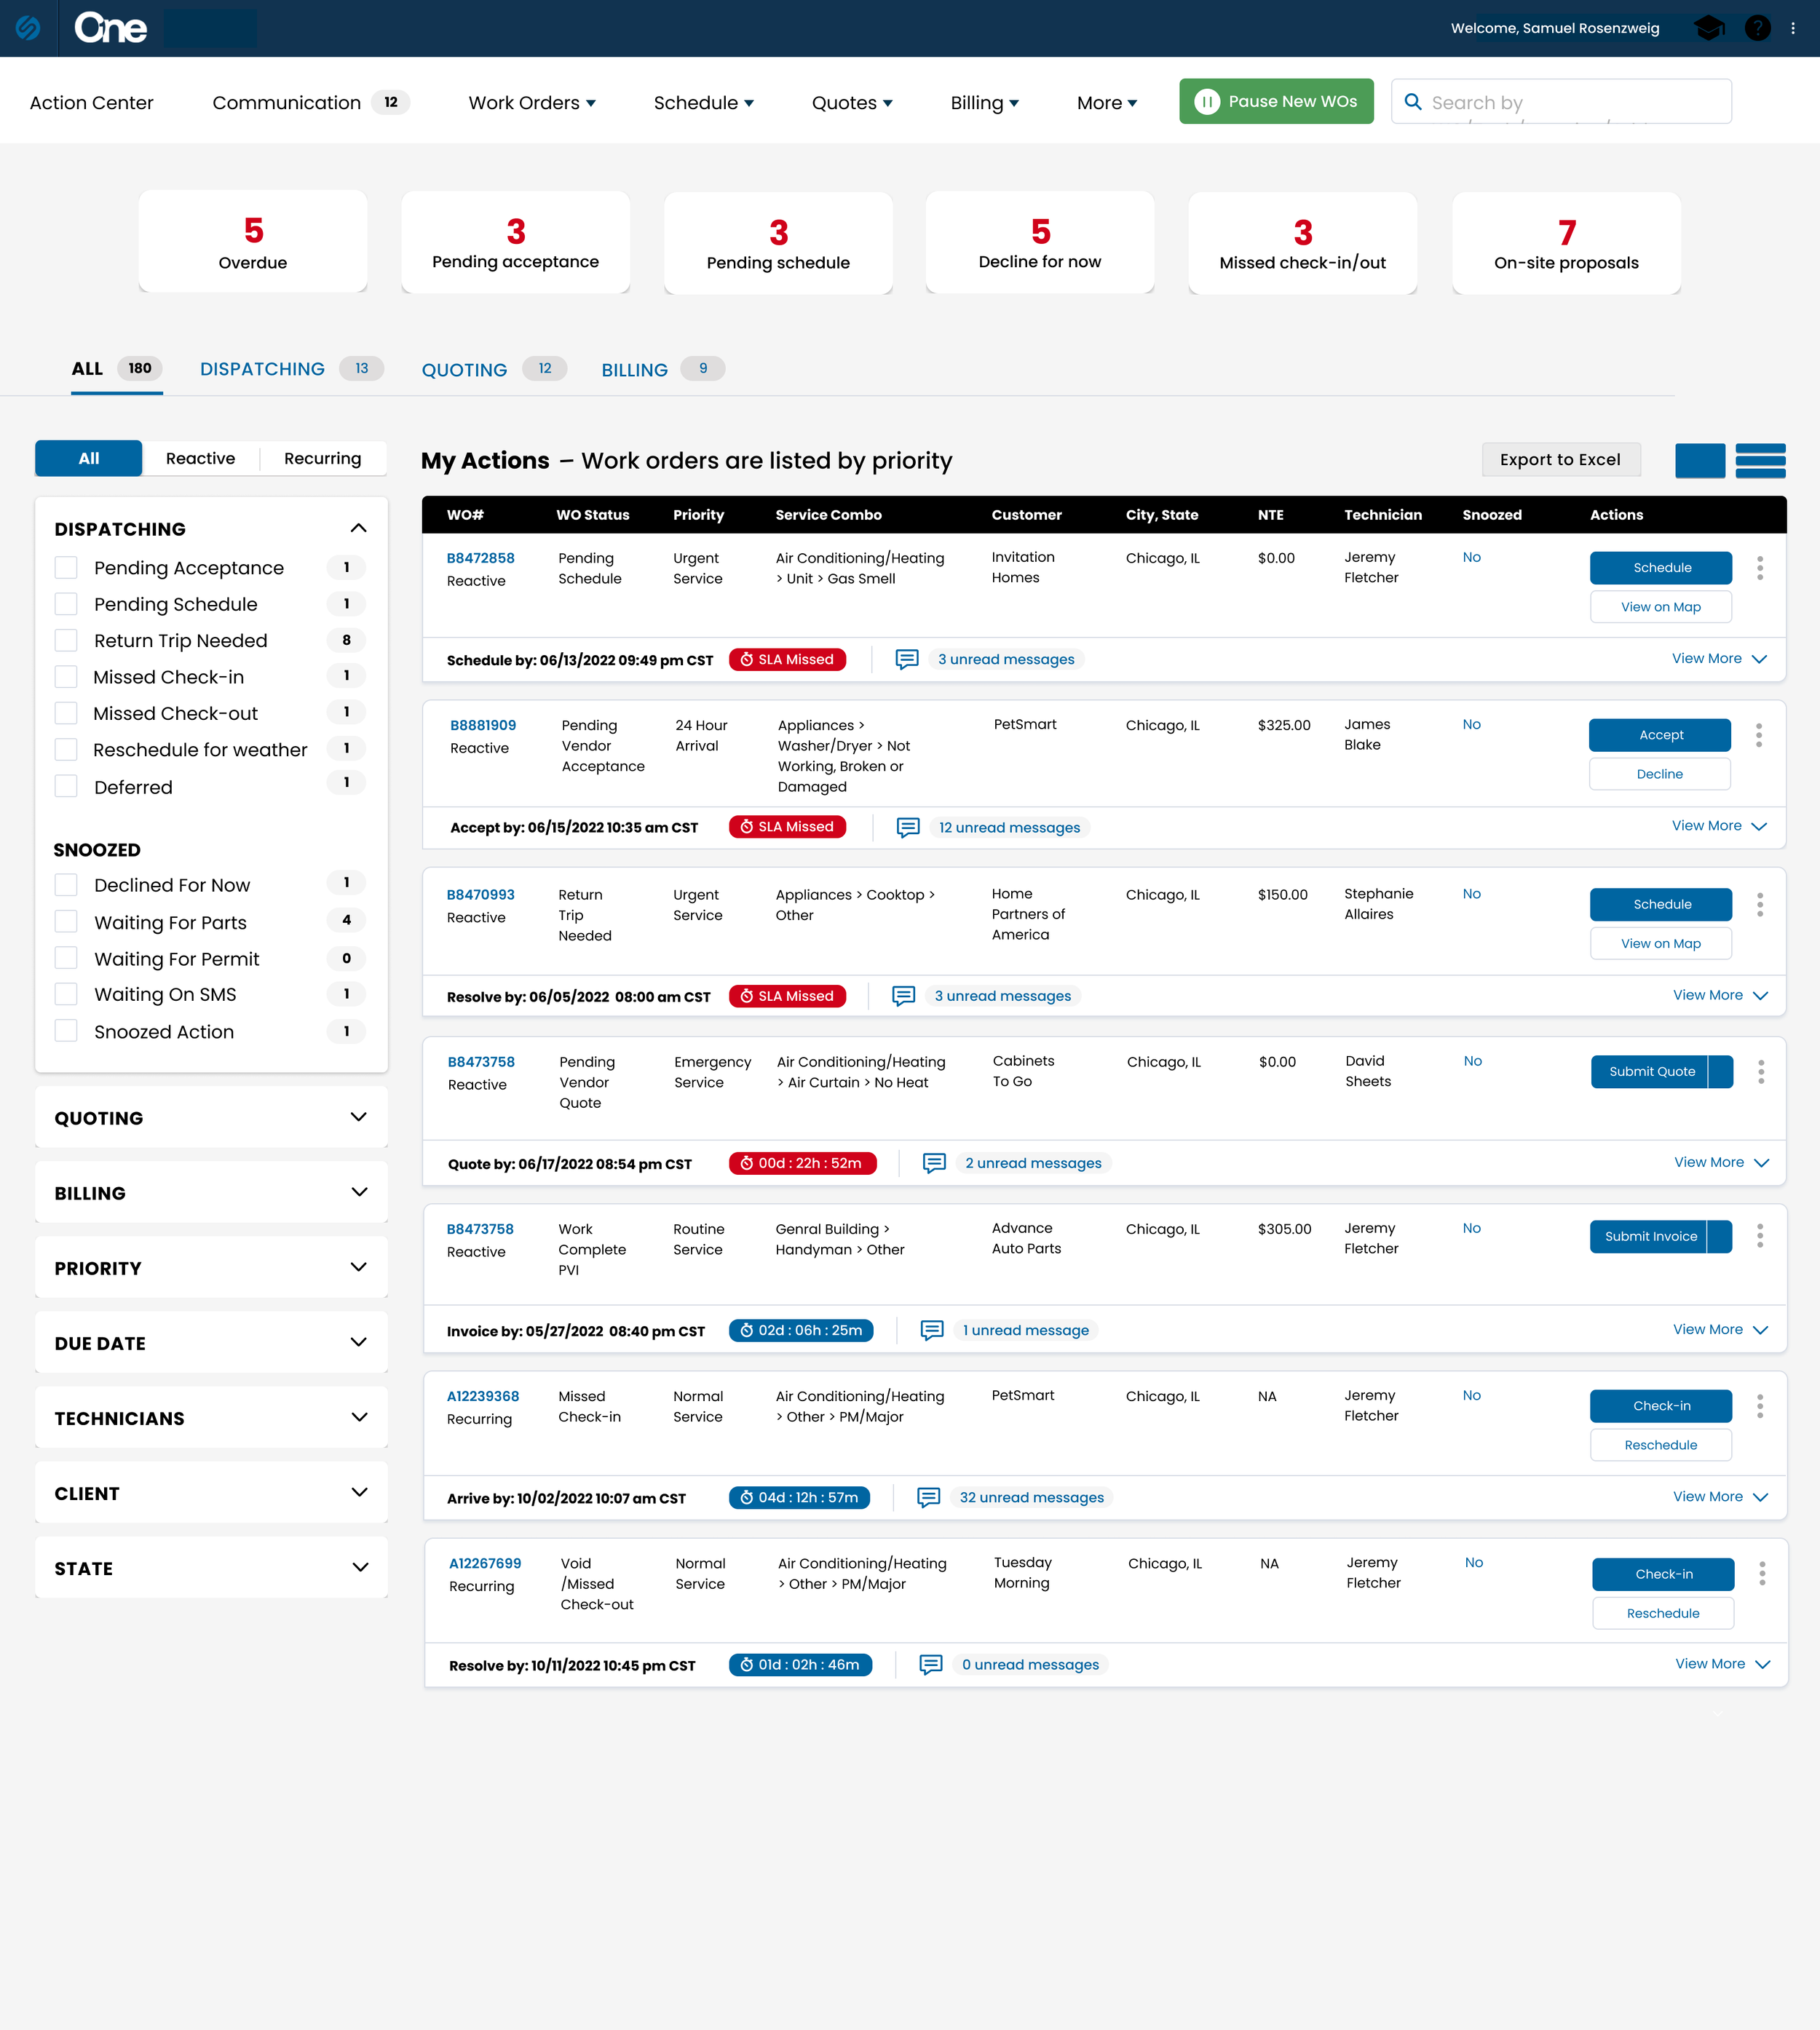The width and height of the screenshot is (1820, 2030).
Task: Open the graduation cap training icon
Action: click(1708, 28)
